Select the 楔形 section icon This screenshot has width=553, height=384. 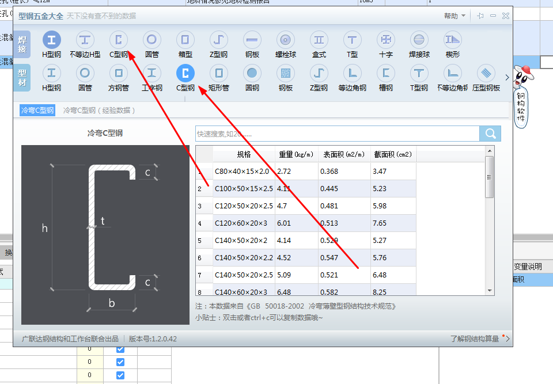[453, 40]
